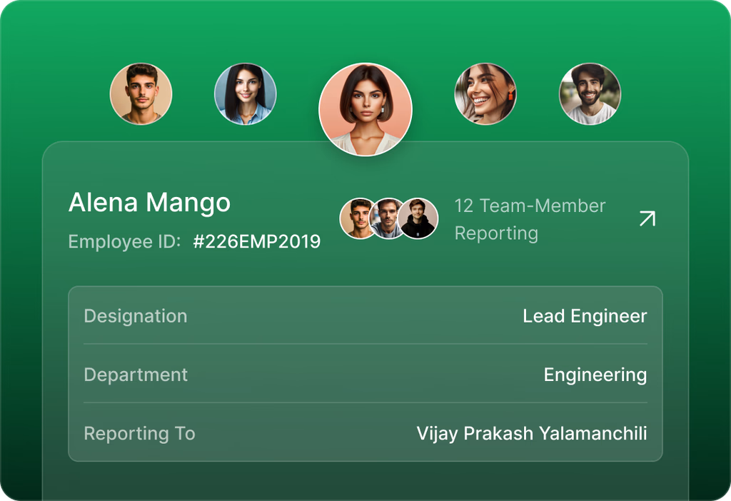Select the first avatar with beige background

click(x=141, y=93)
